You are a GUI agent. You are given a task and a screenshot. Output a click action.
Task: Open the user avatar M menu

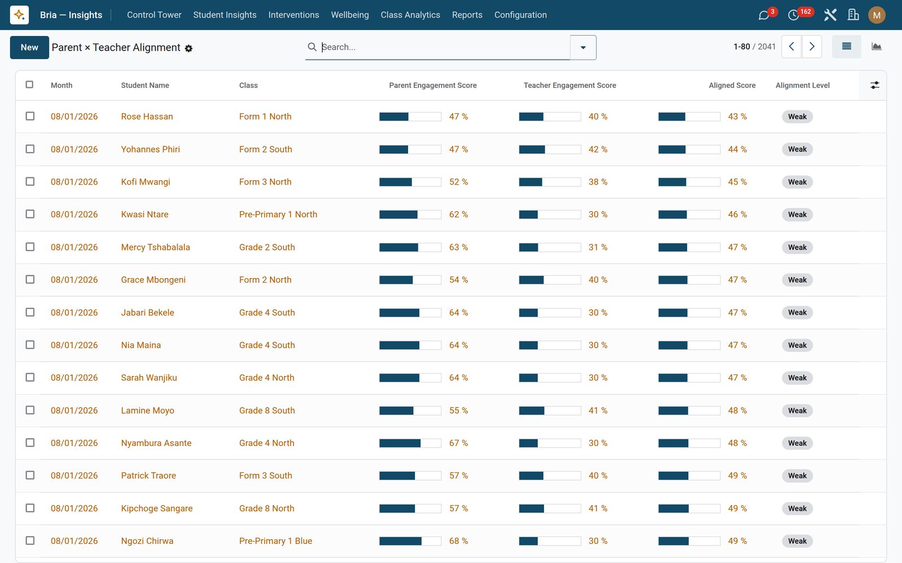tap(877, 15)
